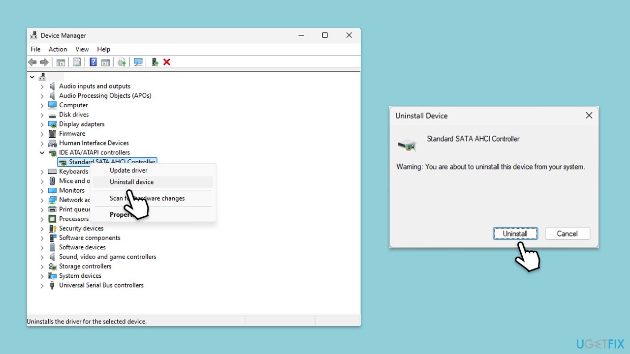Click Show/Hide Console Tree toolbar icon

[x=61, y=62]
